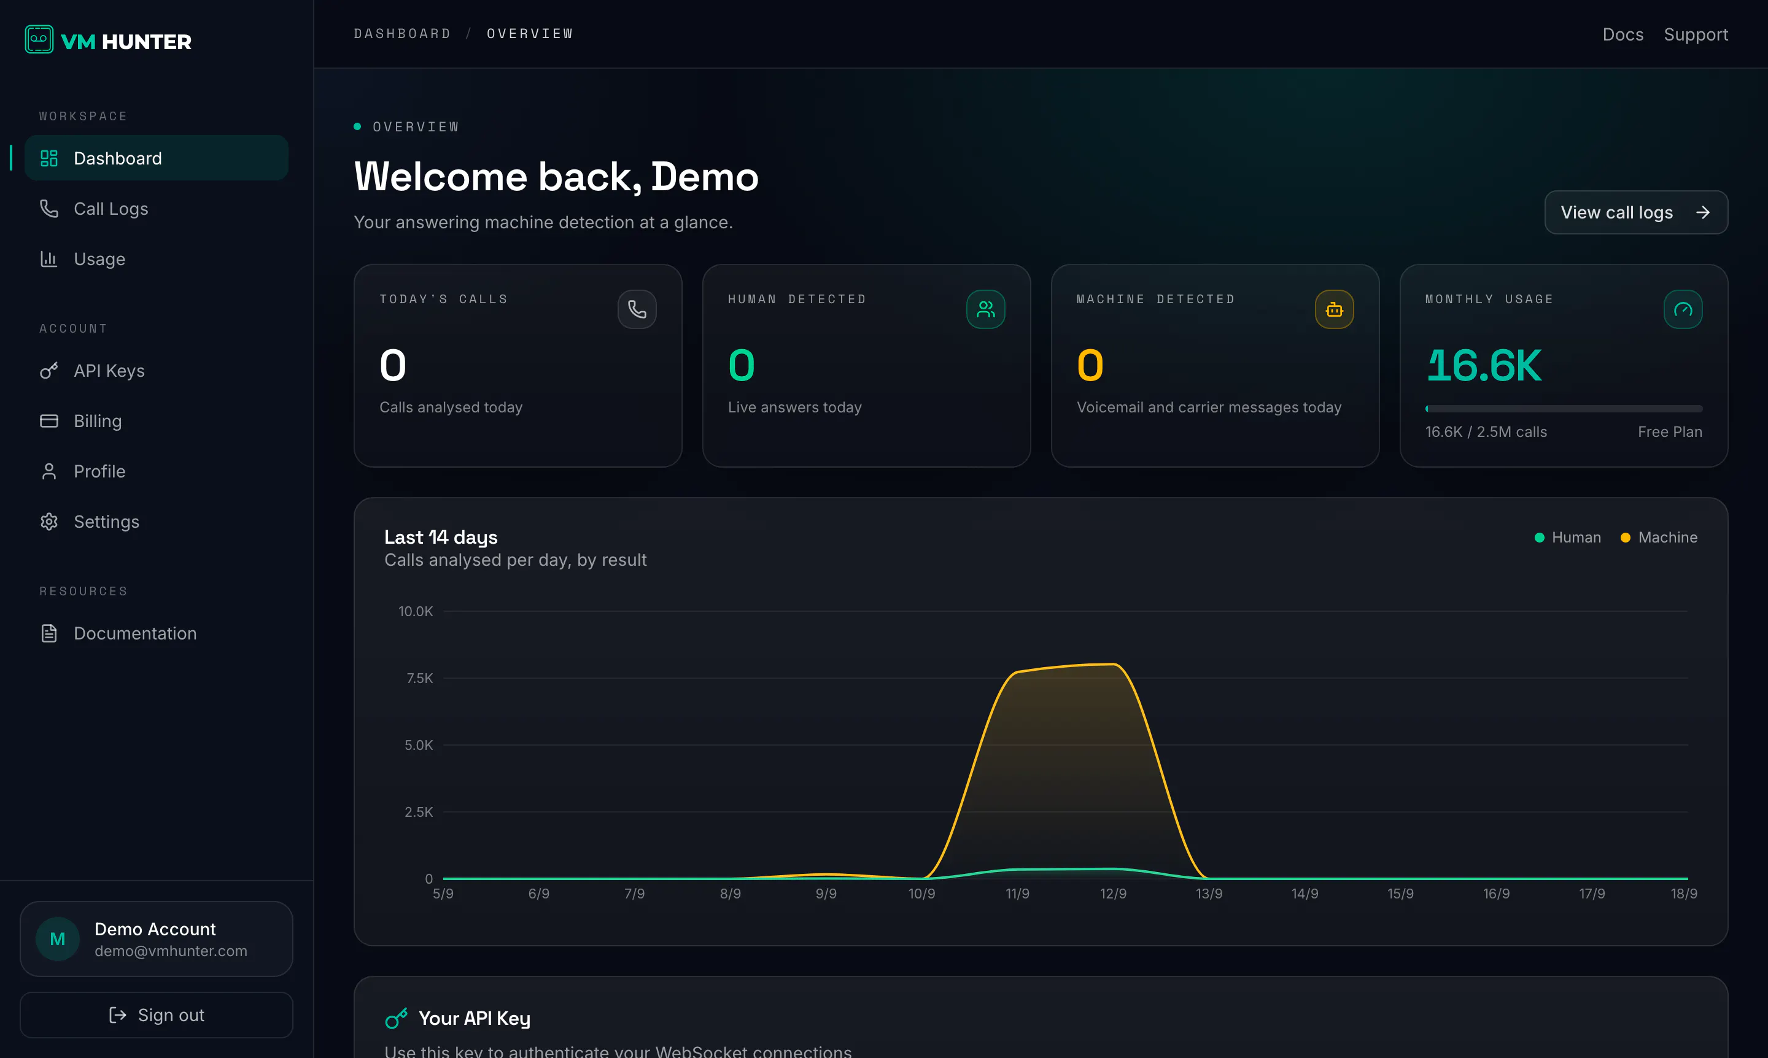Screen dimensions: 1768x1058
Task: Click the Calls analysed today caption
Action: 451,407
